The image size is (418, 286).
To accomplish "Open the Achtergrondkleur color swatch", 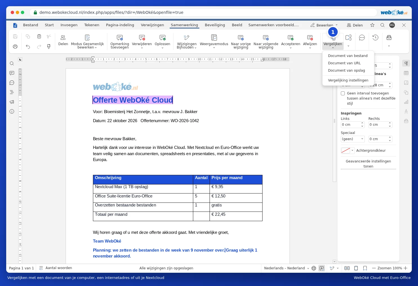I will pos(346,151).
